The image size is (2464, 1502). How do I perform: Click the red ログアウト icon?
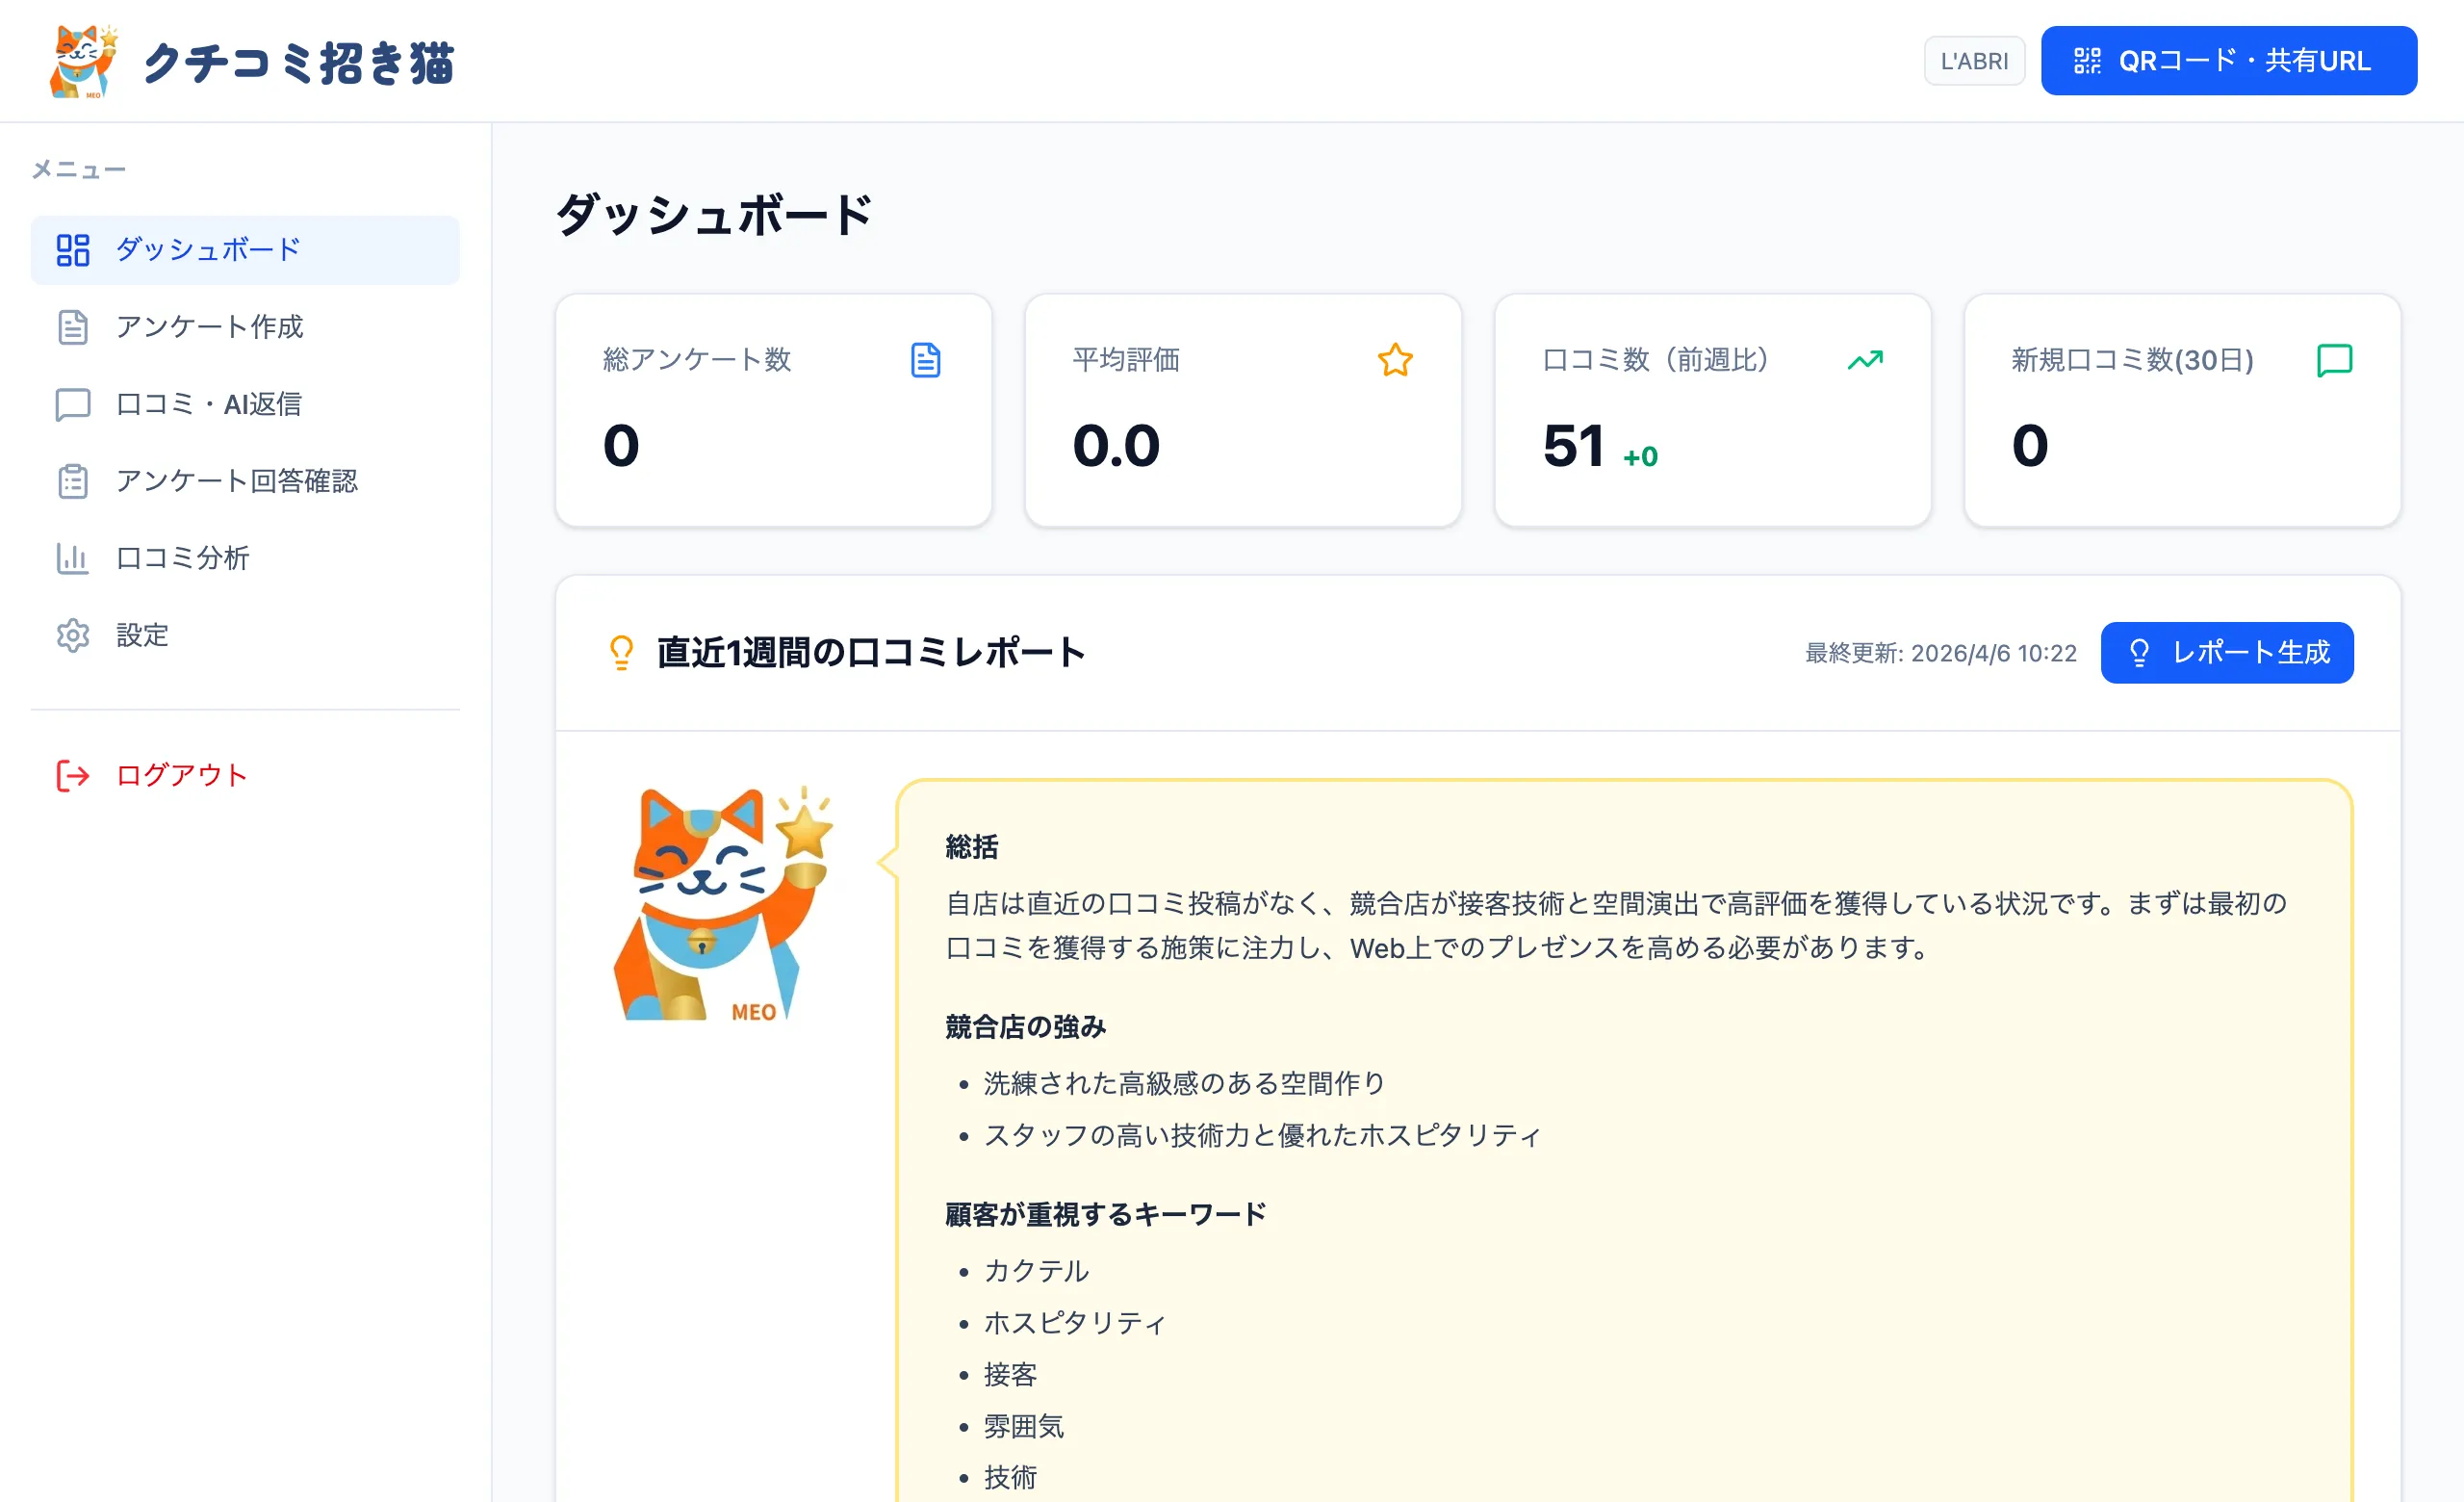click(70, 776)
